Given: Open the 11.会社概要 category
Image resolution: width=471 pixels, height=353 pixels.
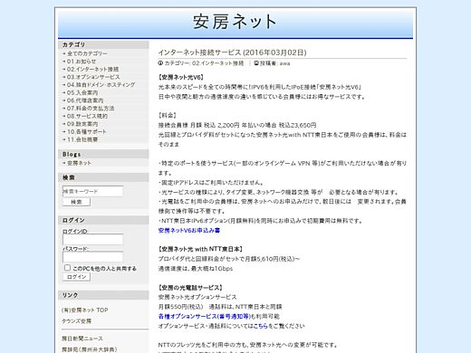Looking at the screenshot, I should (x=82, y=139).
